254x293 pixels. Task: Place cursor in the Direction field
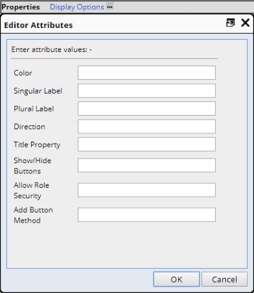point(146,127)
